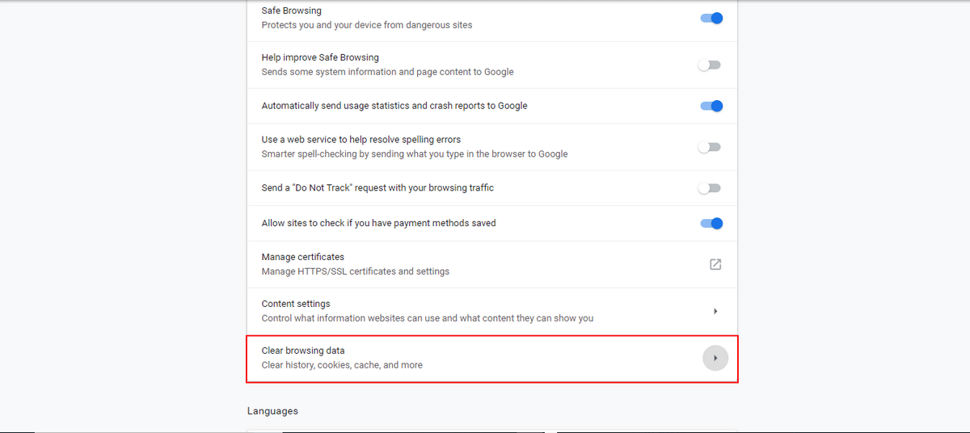Enable the Help improve Safe Browsing switch

click(x=709, y=65)
